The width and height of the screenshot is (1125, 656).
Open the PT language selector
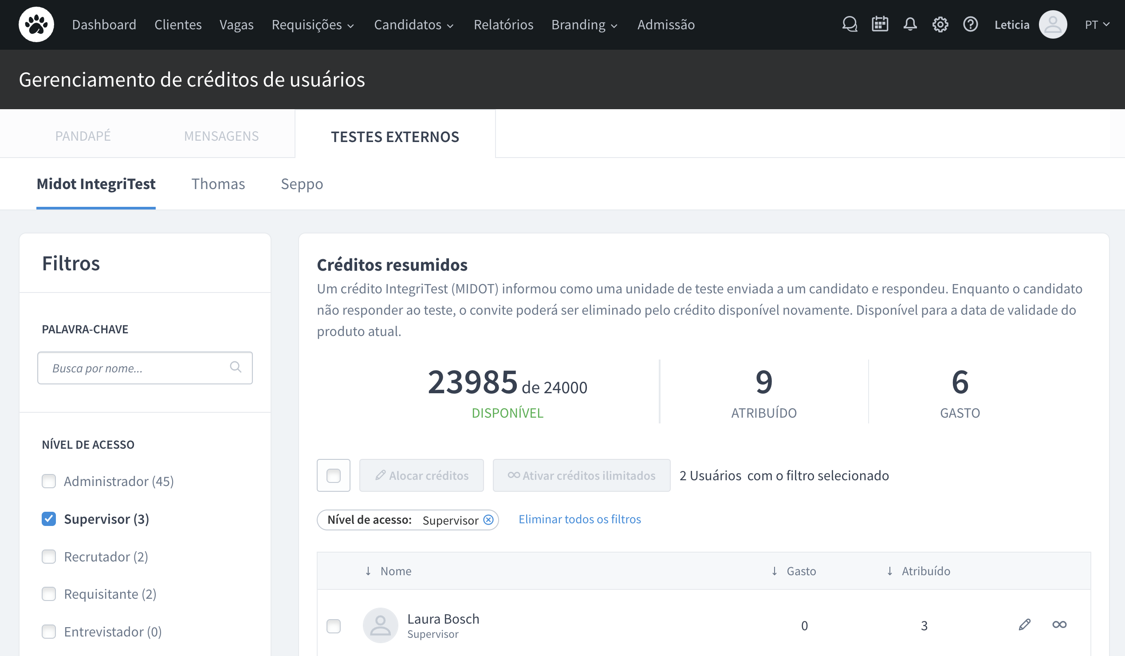[1097, 24]
